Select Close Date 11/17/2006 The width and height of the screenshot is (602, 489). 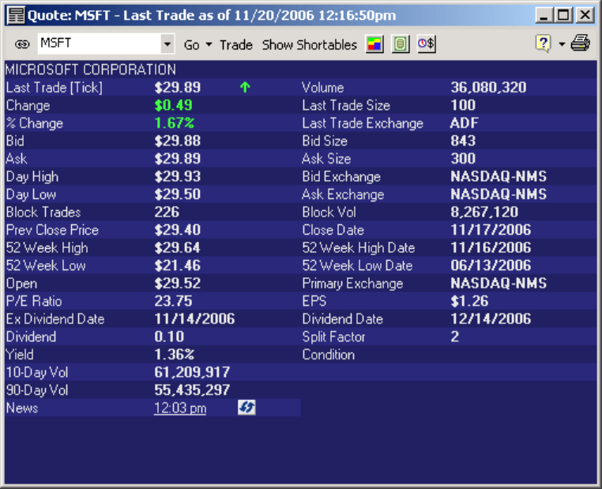491,230
